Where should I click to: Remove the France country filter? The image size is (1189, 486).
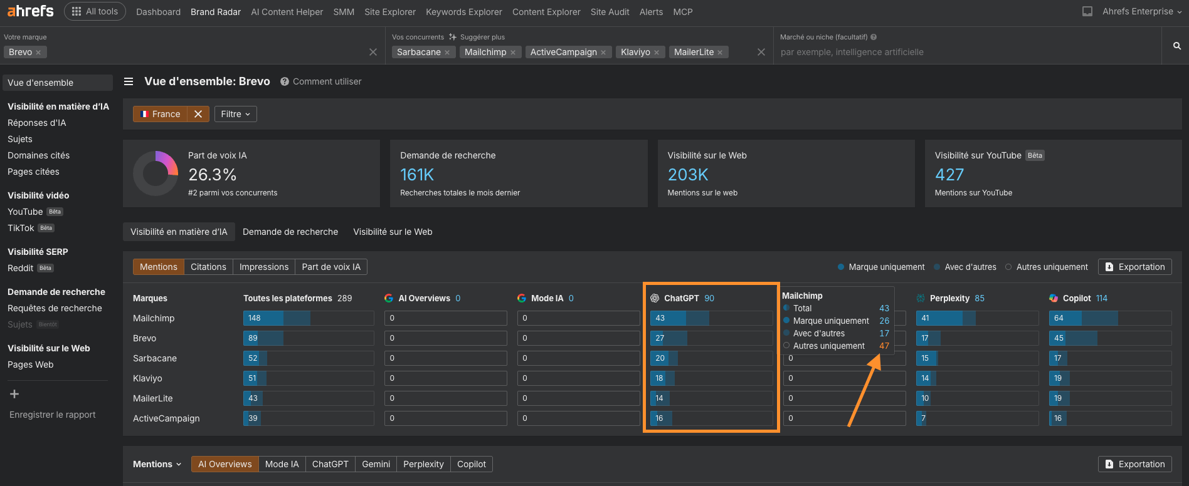point(198,114)
